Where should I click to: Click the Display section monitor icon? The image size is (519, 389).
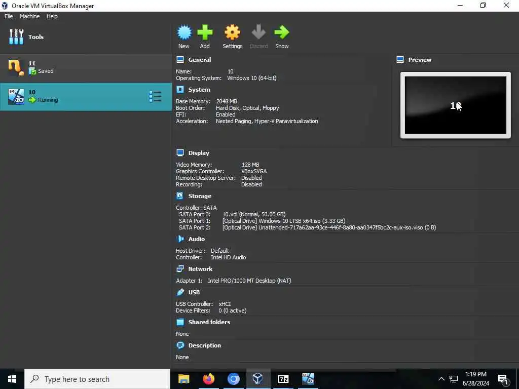click(180, 153)
